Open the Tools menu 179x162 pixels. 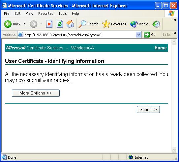(x=63, y=13)
